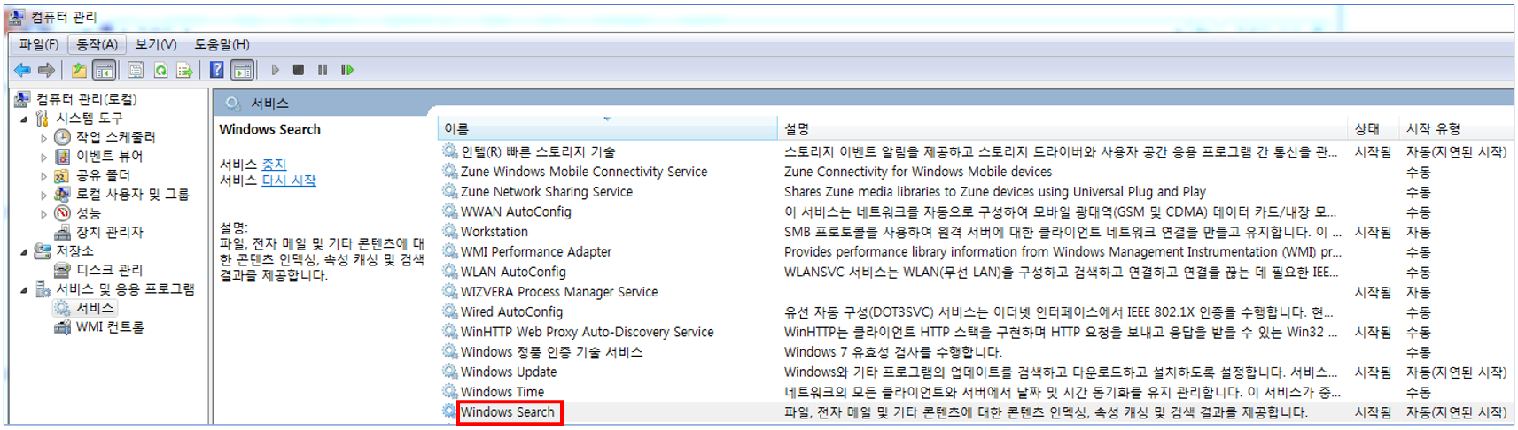Toggle the Show/Hide Console Tree button

click(x=104, y=70)
